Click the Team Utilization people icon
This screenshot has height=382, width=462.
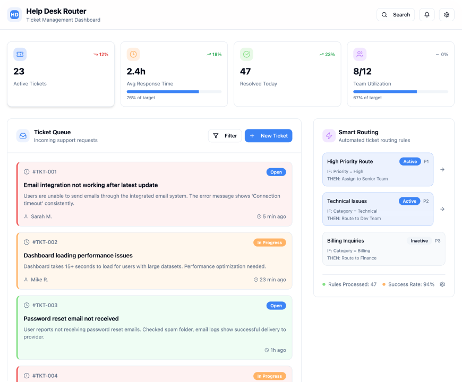pyautogui.click(x=360, y=55)
